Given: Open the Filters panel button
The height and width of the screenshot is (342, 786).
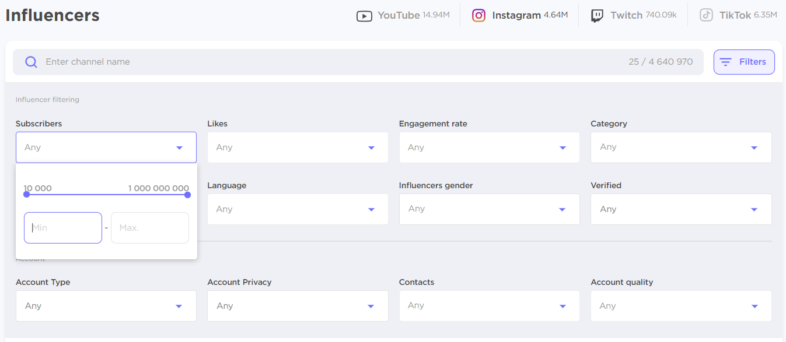Looking at the screenshot, I should pos(744,62).
